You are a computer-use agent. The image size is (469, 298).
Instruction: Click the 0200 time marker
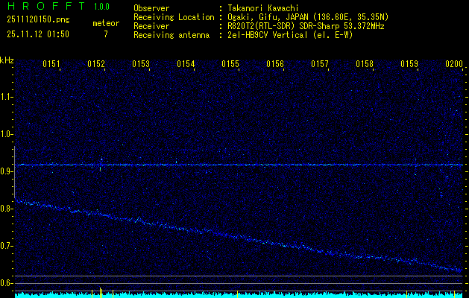[454, 65]
